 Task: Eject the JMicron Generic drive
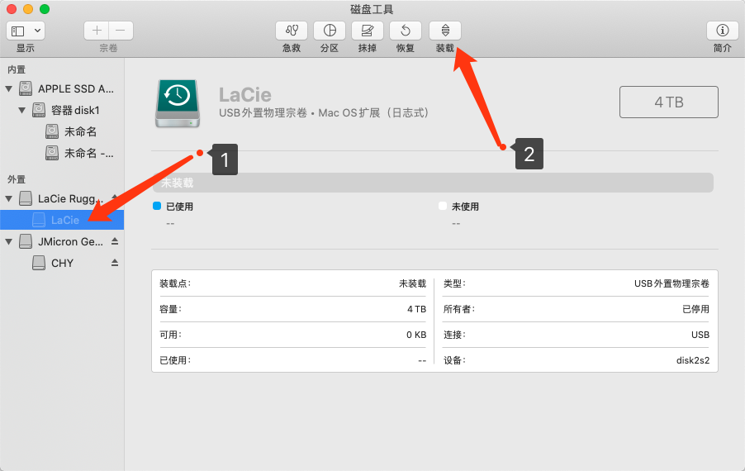[115, 241]
